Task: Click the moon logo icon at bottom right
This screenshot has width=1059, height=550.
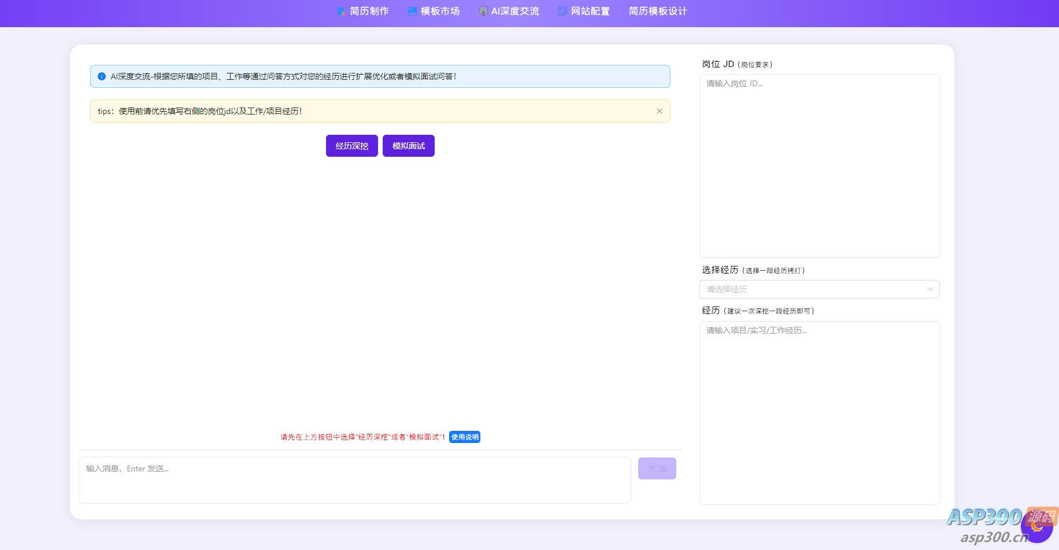Action: (1038, 527)
